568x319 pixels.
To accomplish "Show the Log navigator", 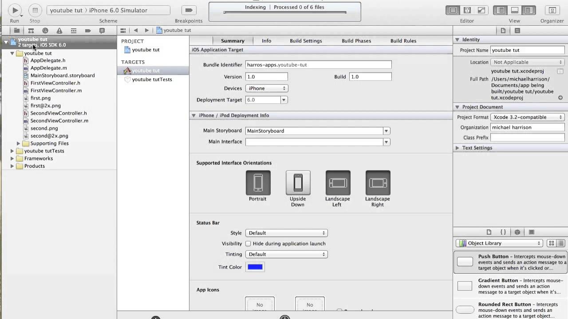I will click(x=102, y=31).
